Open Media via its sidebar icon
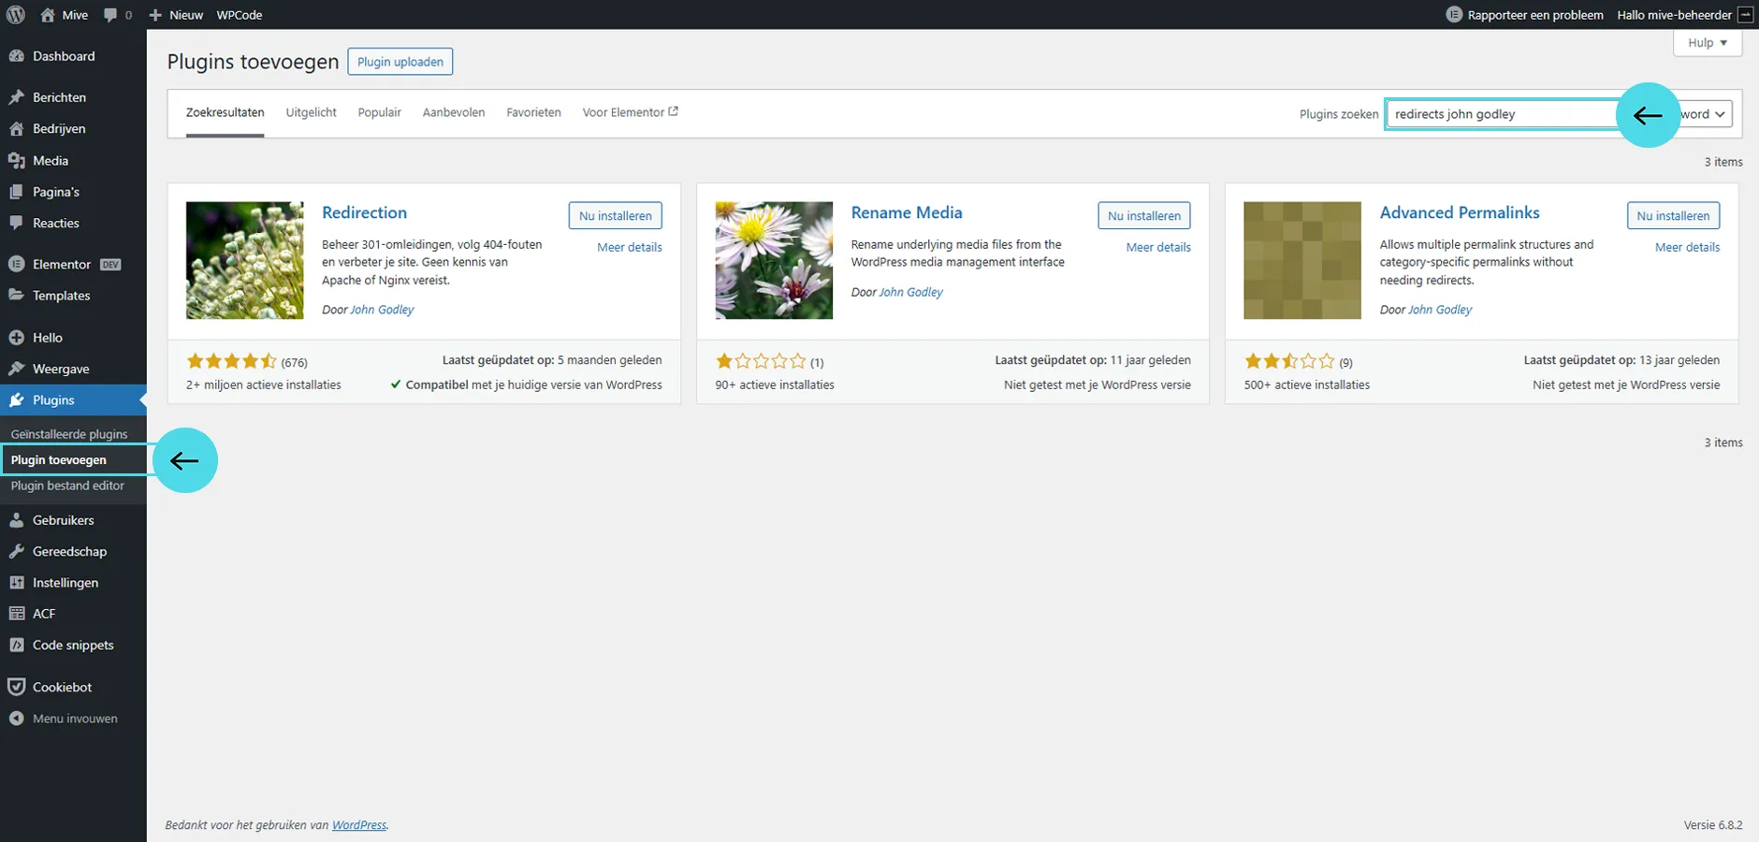 click(16, 161)
